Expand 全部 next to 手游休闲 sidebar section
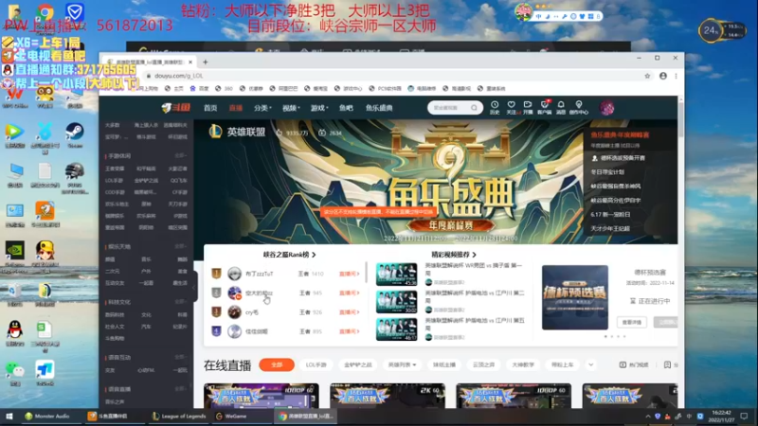The width and height of the screenshot is (758, 426). click(x=180, y=156)
